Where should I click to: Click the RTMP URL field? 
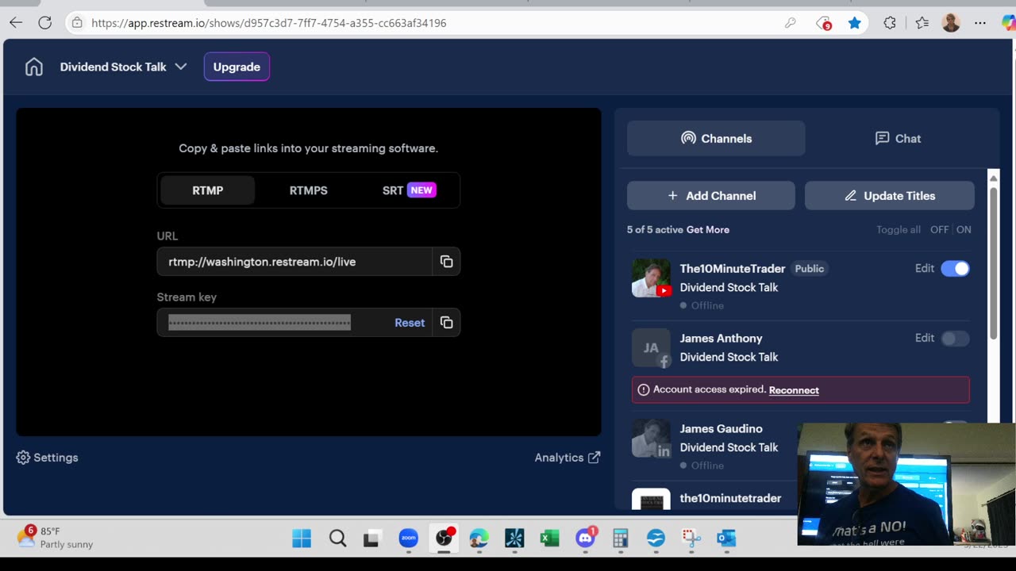(294, 262)
